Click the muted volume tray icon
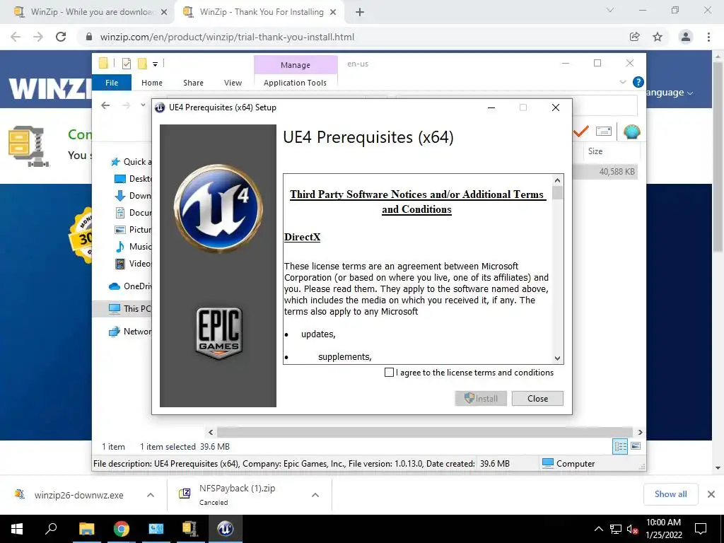724x543 pixels. click(632, 529)
